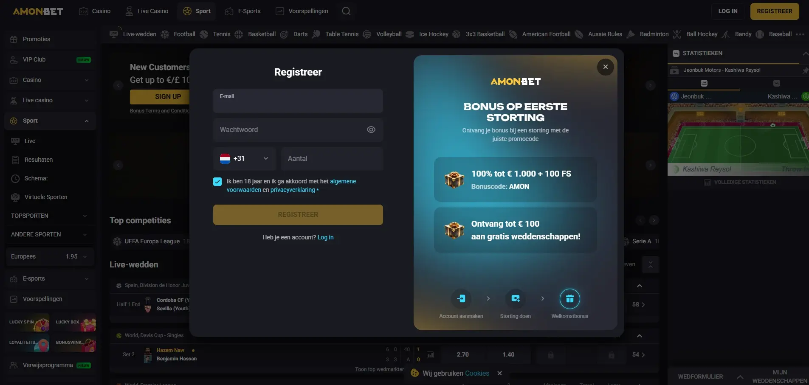Open the +31 country code dropdown
809x385 pixels.
click(x=244, y=158)
